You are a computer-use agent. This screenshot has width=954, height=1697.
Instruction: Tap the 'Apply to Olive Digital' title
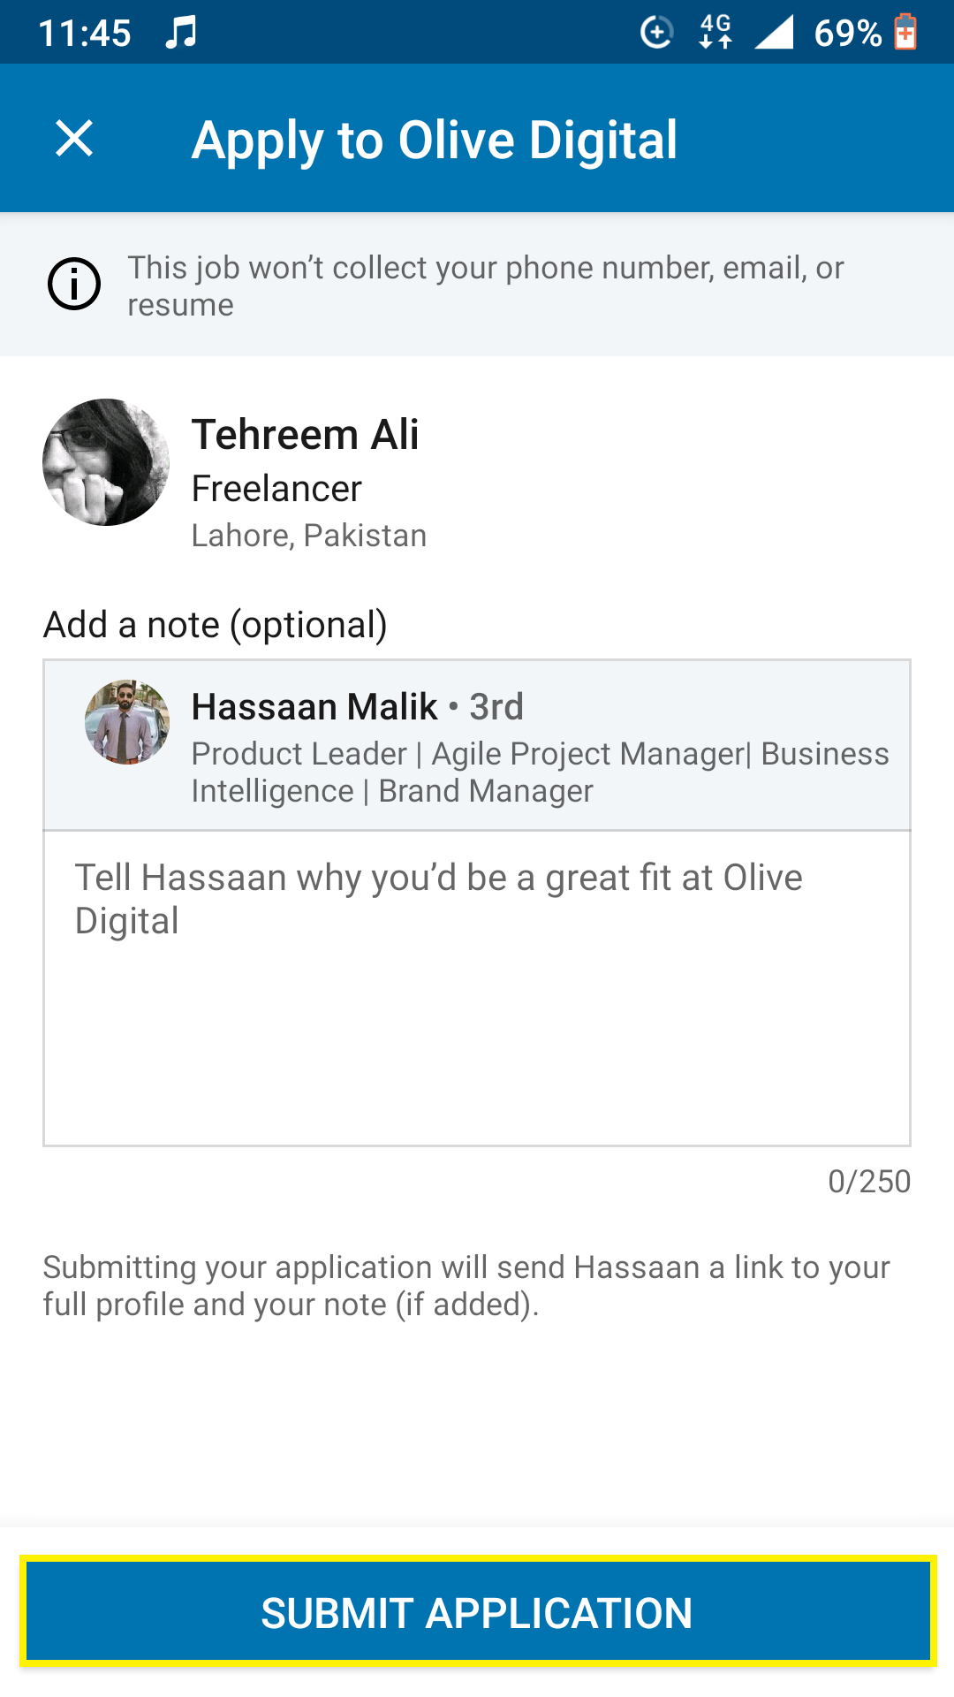435,140
